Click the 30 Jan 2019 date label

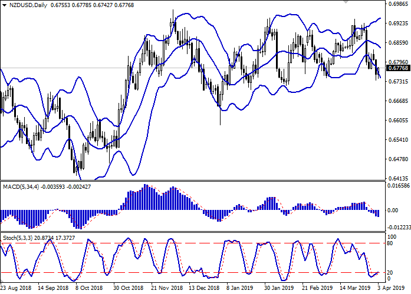(279, 288)
